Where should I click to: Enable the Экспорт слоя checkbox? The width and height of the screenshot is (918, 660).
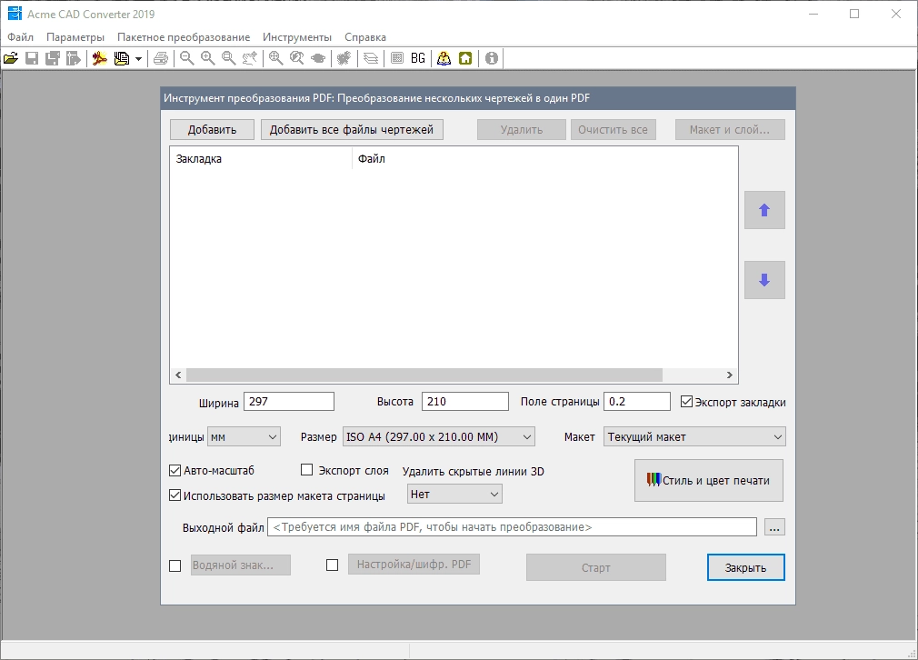(x=306, y=470)
